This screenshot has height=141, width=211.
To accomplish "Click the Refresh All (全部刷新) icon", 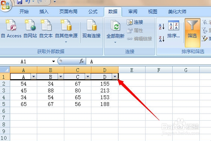I will (x=115, y=26).
